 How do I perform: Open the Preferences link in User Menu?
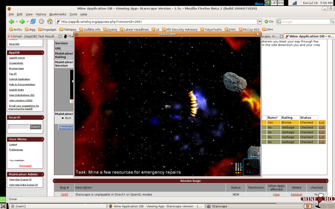16,150
